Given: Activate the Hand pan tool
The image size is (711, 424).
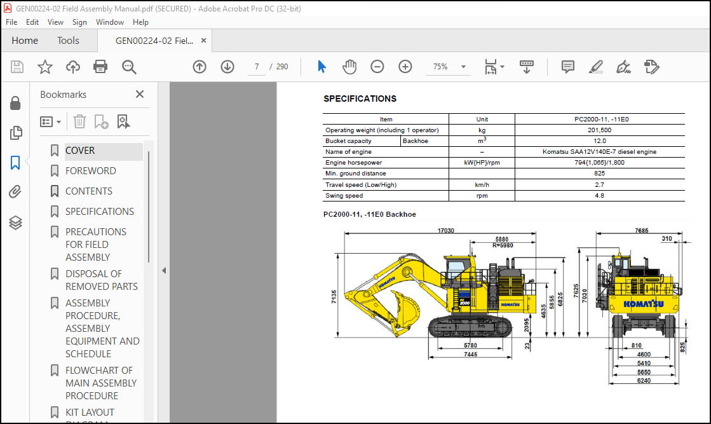Looking at the screenshot, I should 349,67.
